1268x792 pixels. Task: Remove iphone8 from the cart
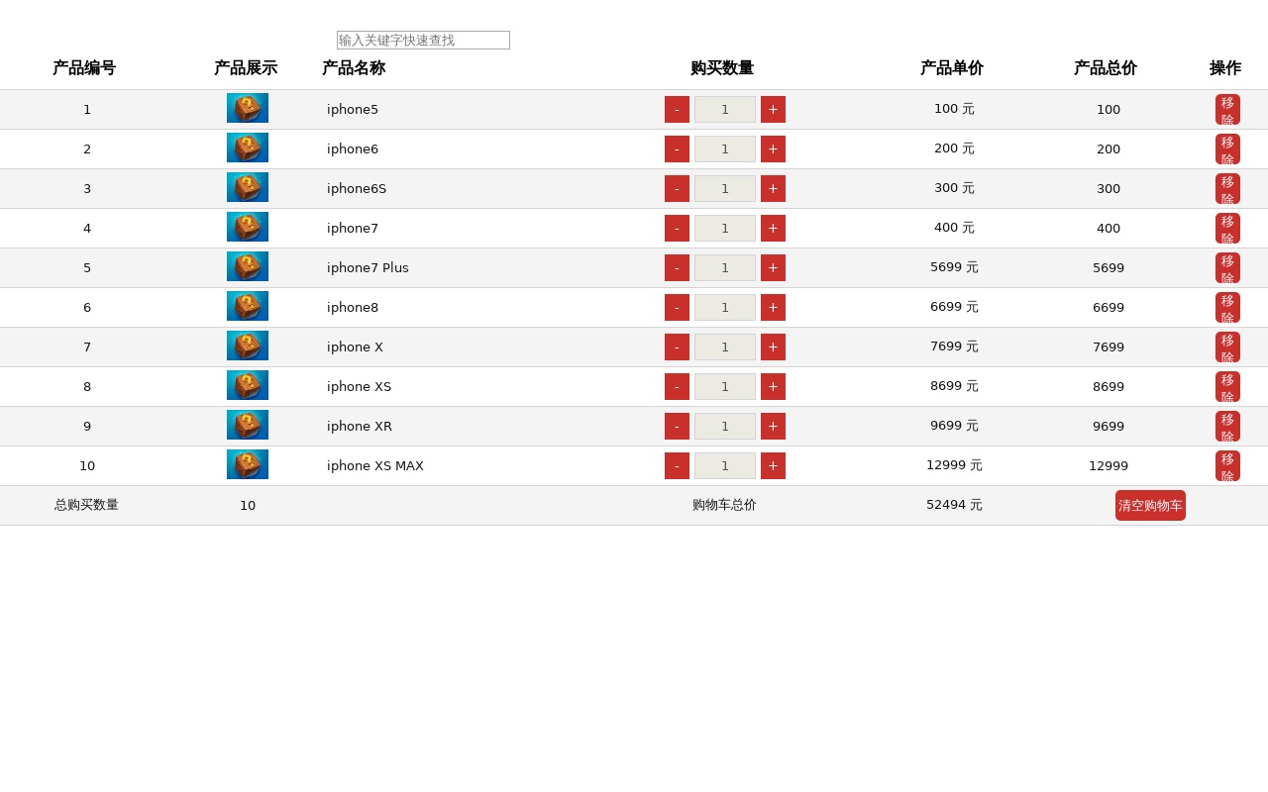1227,307
